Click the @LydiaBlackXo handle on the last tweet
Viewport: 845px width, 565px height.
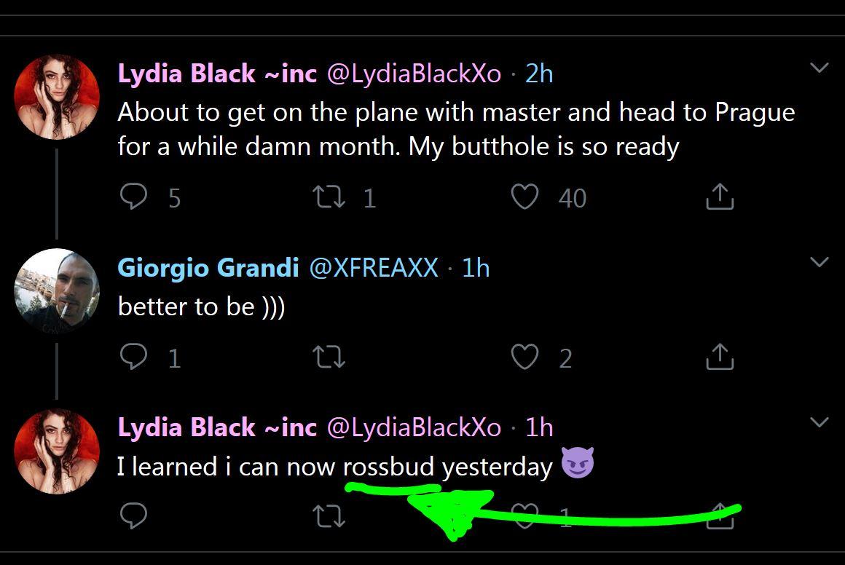tap(414, 427)
